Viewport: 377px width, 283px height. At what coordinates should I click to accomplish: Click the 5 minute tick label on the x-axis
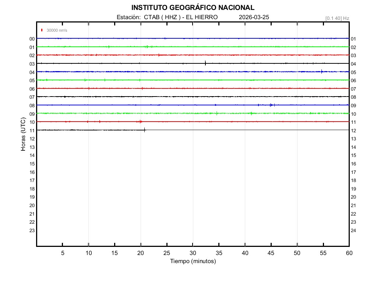pyautogui.click(x=63, y=253)
